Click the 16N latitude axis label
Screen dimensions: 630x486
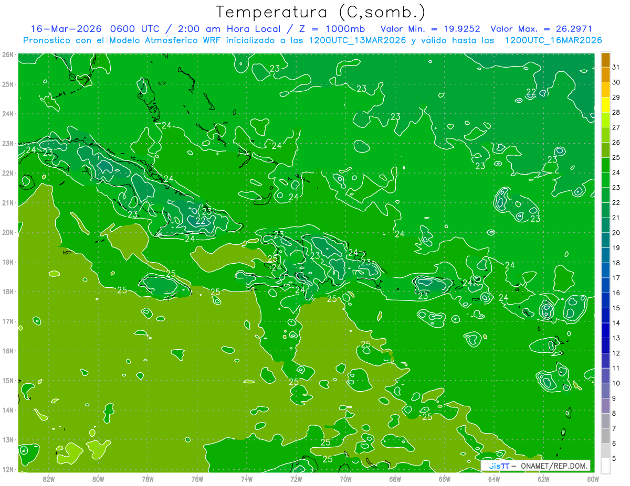coord(7,351)
